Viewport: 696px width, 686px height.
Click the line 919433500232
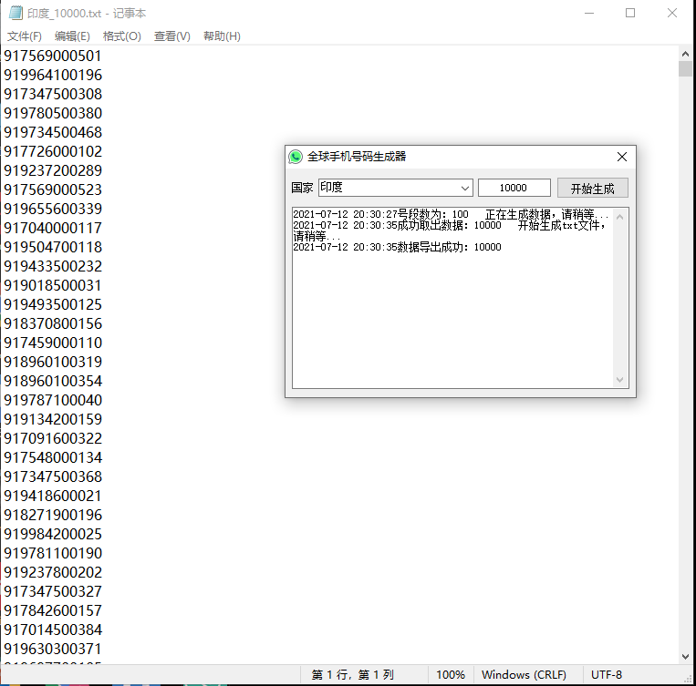[x=53, y=266]
